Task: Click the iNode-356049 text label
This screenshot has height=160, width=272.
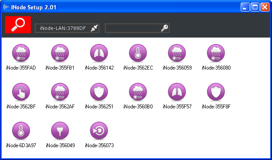Action: coord(60,145)
